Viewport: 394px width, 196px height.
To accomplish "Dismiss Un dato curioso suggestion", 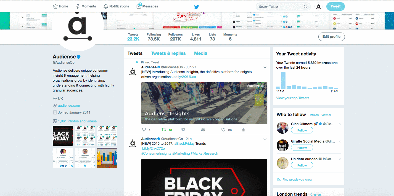I will (340, 159).
